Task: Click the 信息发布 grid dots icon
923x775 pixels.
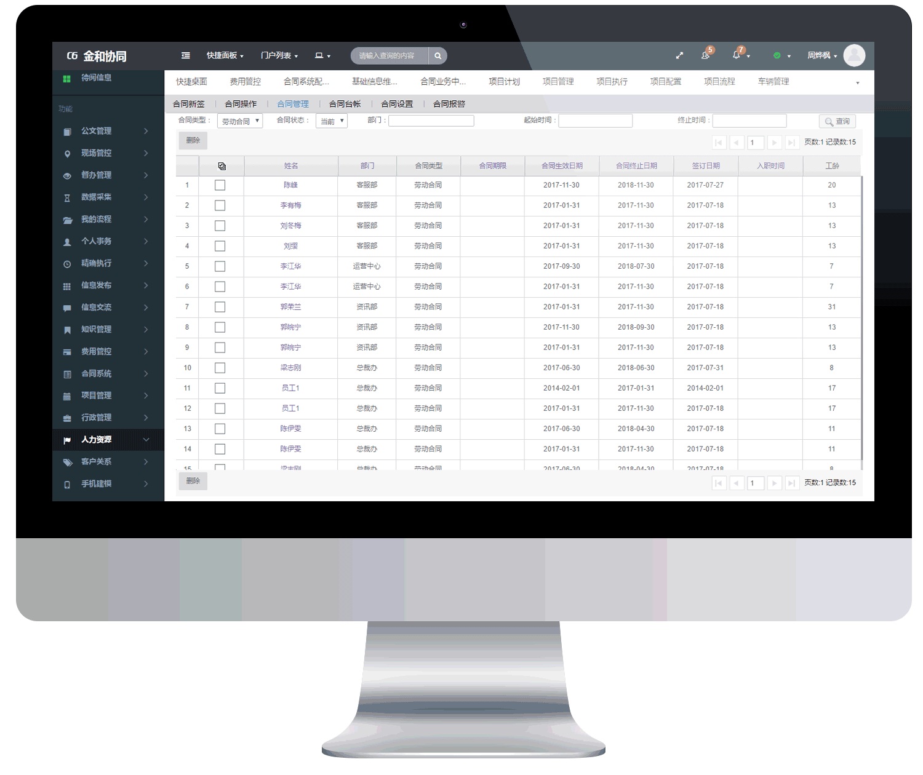Action: pyautogui.click(x=67, y=286)
